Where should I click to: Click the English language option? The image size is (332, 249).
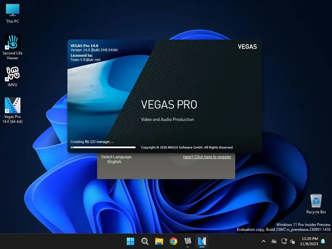click(114, 162)
